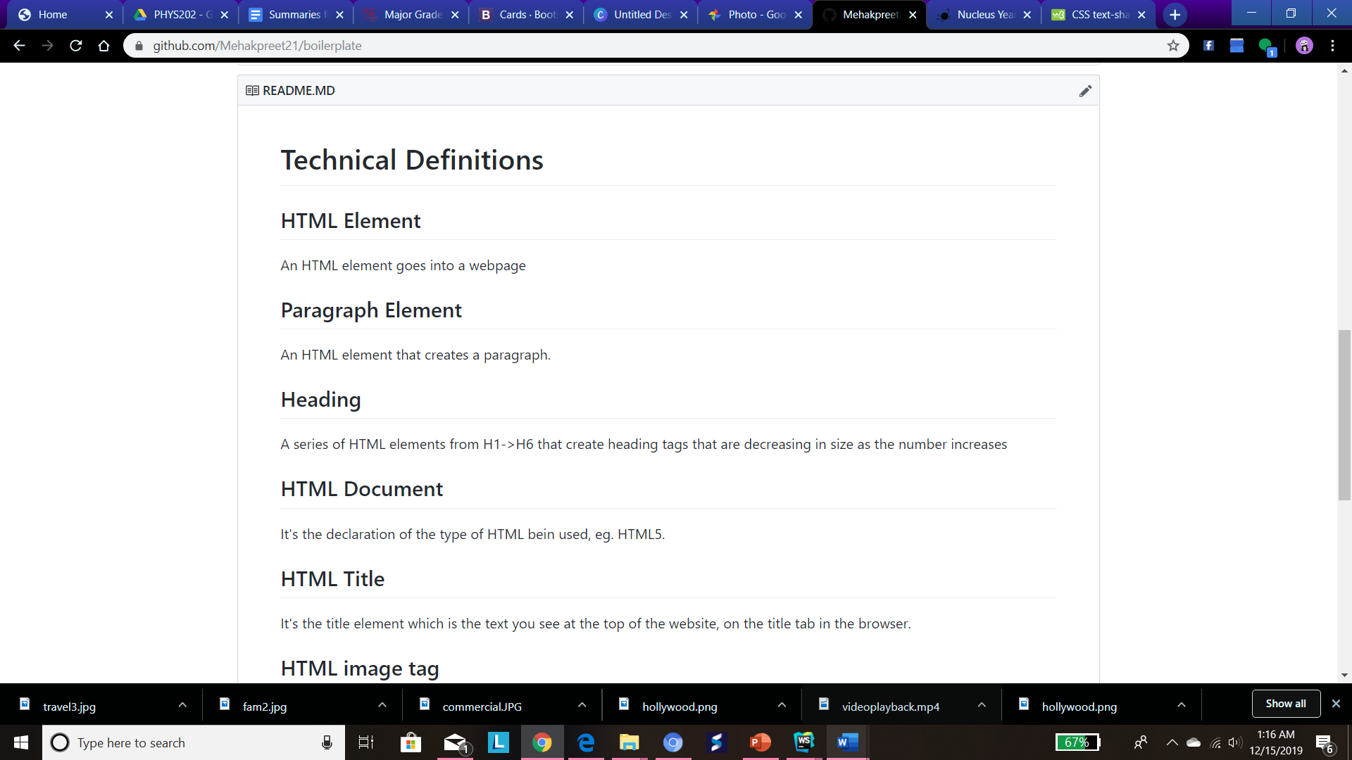Expand options for commercial.JPG download
Viewport: 1352px width, 760px height.
[x=582, y=705]
